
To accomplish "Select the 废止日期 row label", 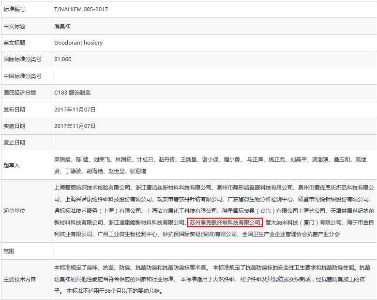I will coord(15,142).
